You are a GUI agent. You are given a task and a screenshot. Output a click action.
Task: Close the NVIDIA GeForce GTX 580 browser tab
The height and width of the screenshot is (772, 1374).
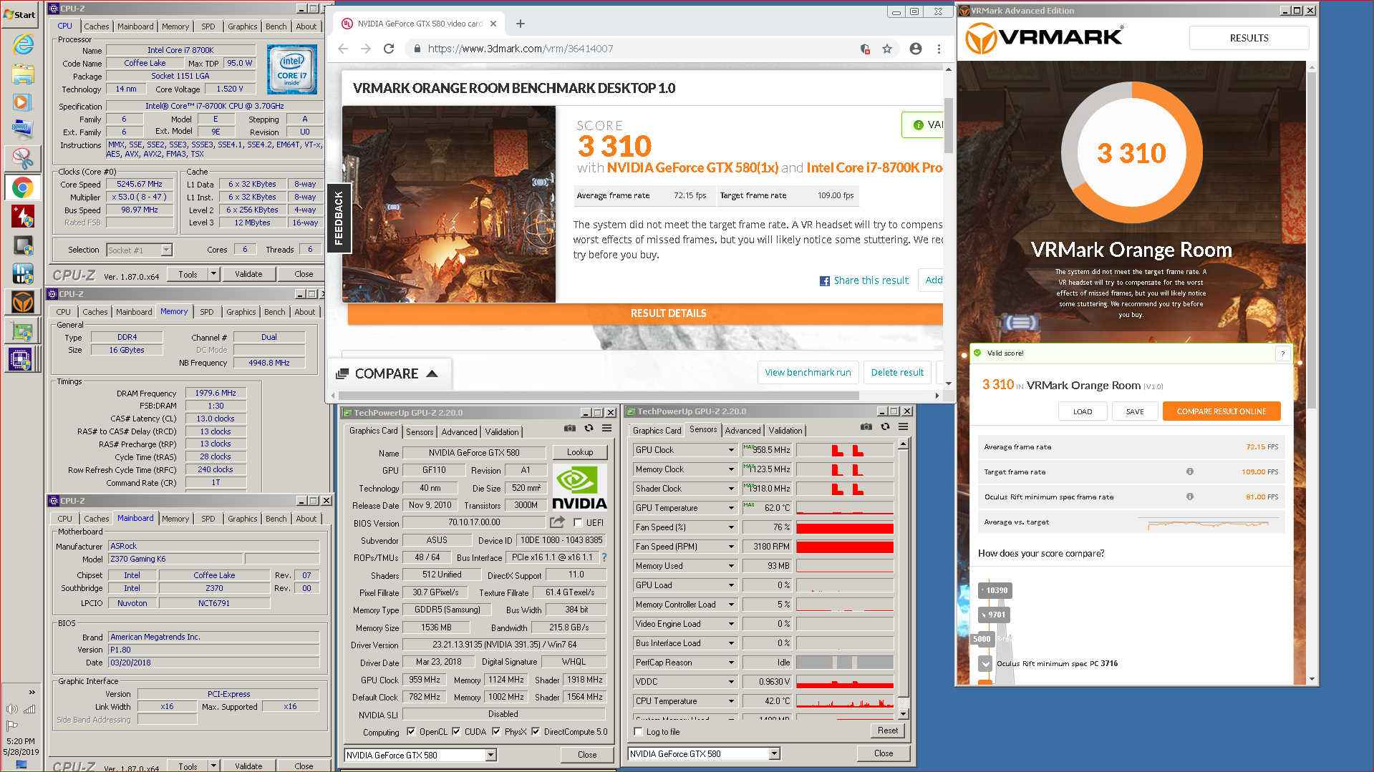pyautogui.click(x=493, y=24)
